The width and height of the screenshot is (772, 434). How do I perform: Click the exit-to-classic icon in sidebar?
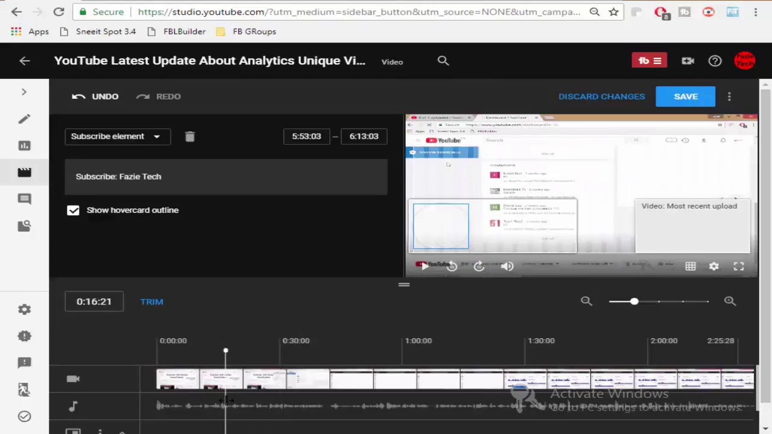(x=24, y=389)
